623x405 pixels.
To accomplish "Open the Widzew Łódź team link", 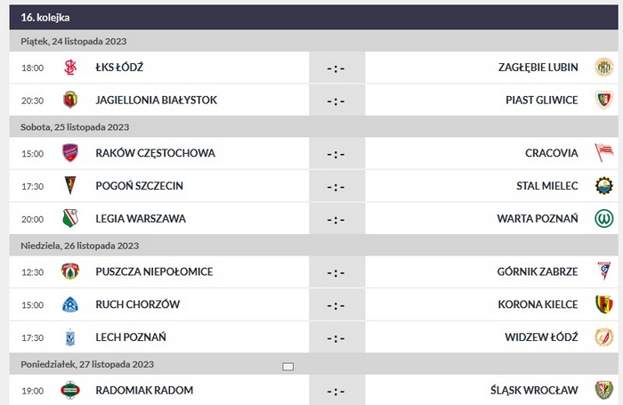I will (541, 337).
